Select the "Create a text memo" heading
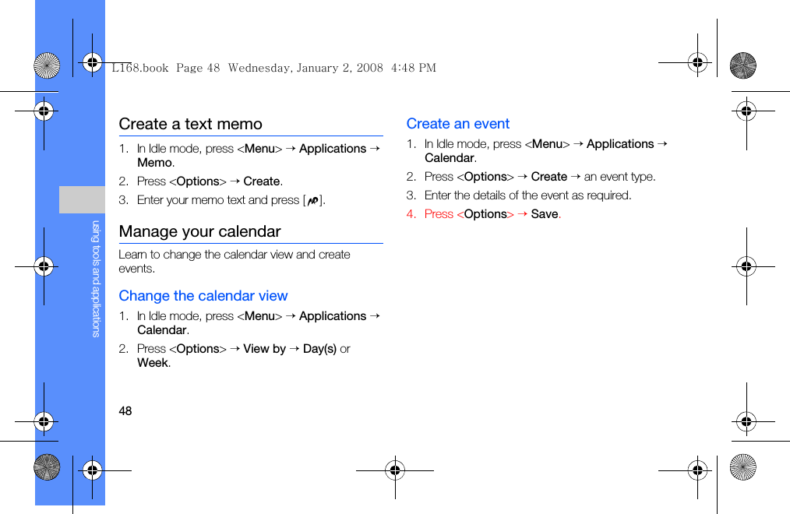This screenshot has width=790, height=514. point(191,124)
